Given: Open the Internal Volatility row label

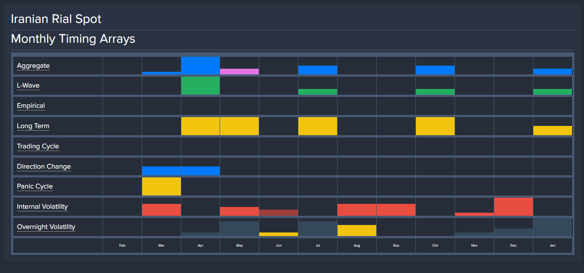Looking at the screenshot, I should click(42, 207).
